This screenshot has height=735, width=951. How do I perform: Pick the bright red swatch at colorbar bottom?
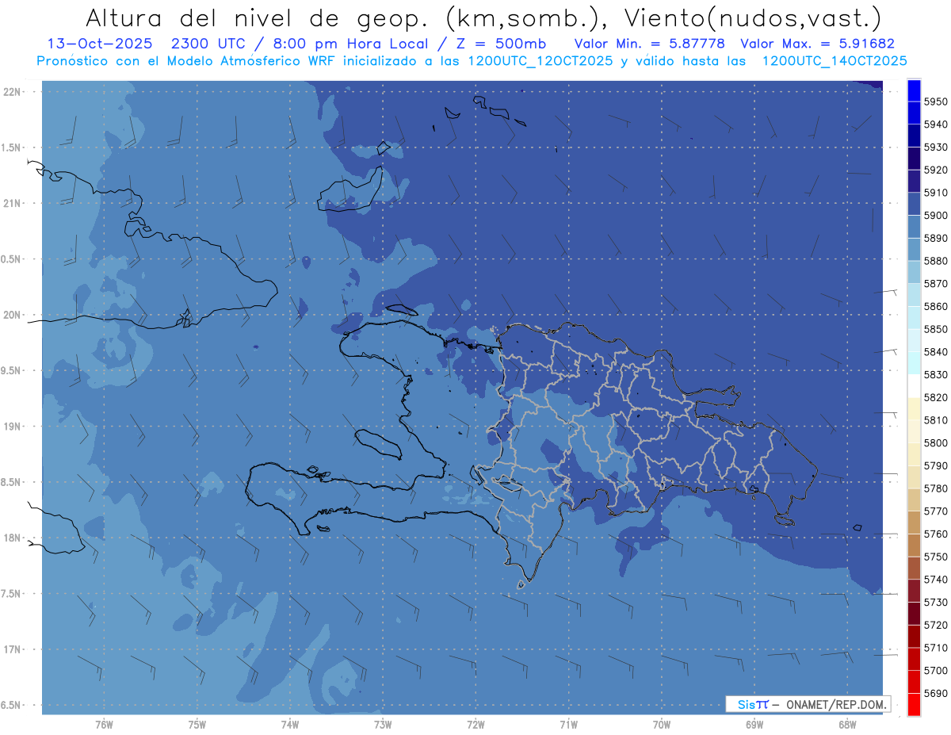click(x=914, y=704)
